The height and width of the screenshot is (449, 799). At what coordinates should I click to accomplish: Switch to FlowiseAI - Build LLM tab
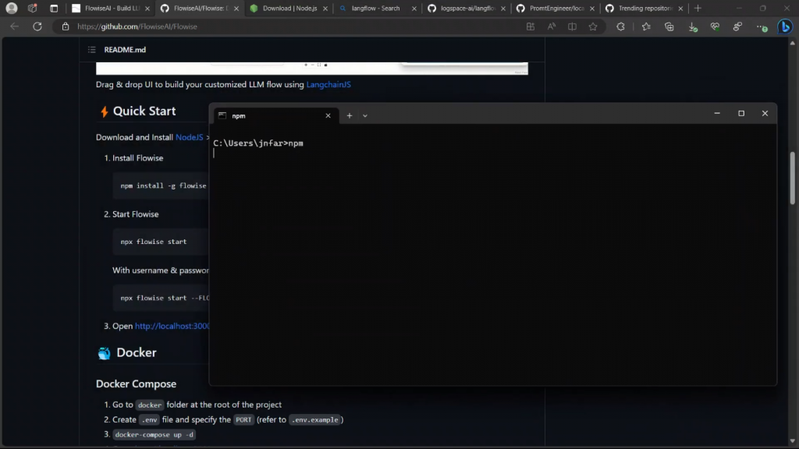pos(112,8)
